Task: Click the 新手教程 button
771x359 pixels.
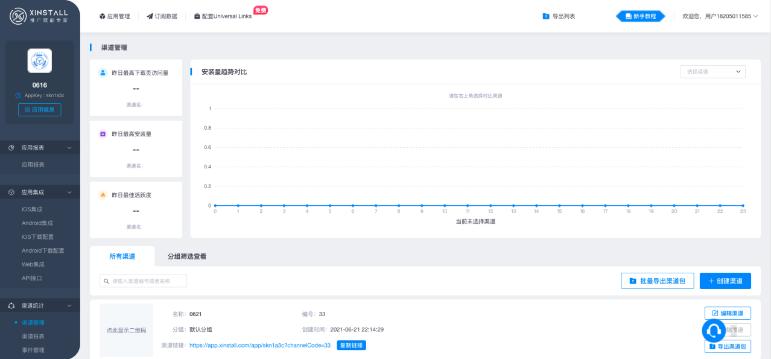Action: pyautogui.click(x=640, y=16)
